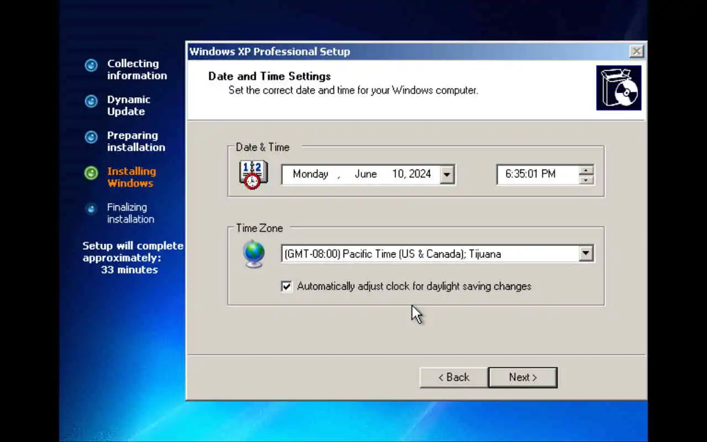Click the Finalizing installation step label
Screen dimensions: 707x442
tap(130, 213)
